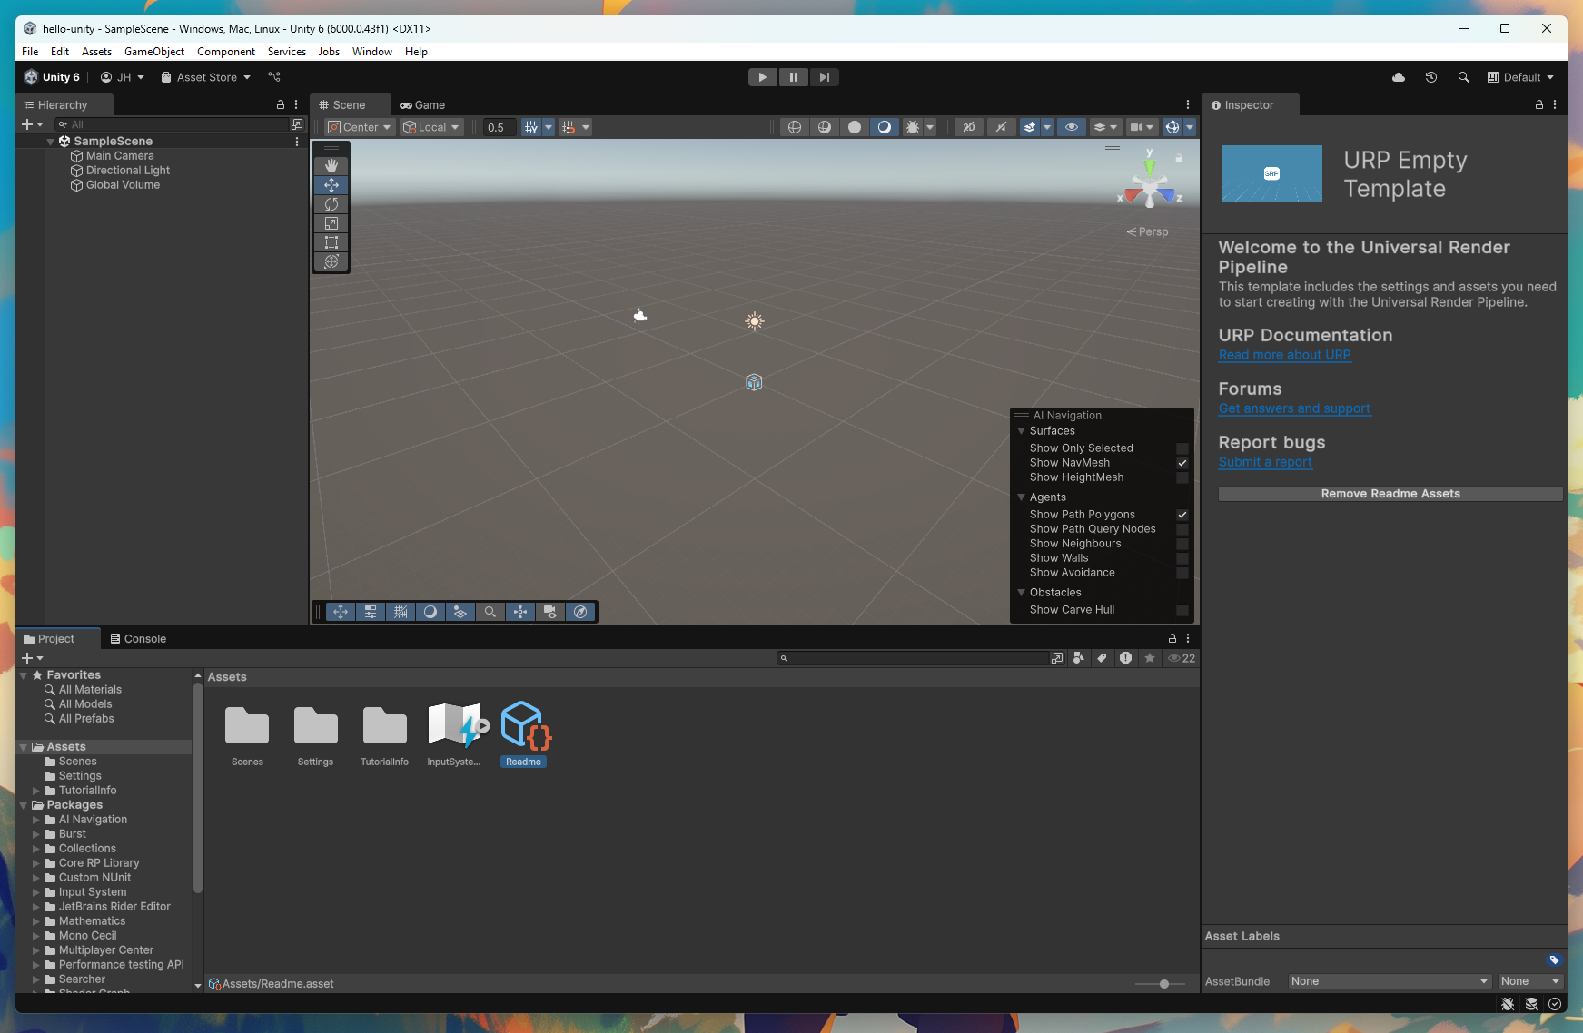Open the Center pivot dropdown
The height and width of the screenshot is (1033, 1583).
[x=360, y=127]
